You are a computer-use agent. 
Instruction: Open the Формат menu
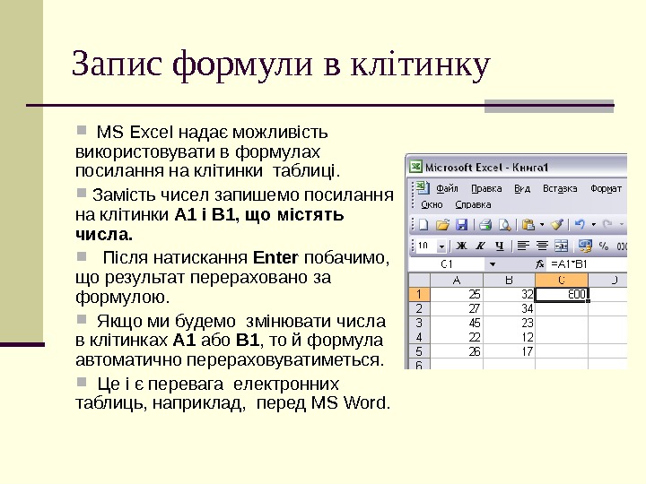coord(606,188)
